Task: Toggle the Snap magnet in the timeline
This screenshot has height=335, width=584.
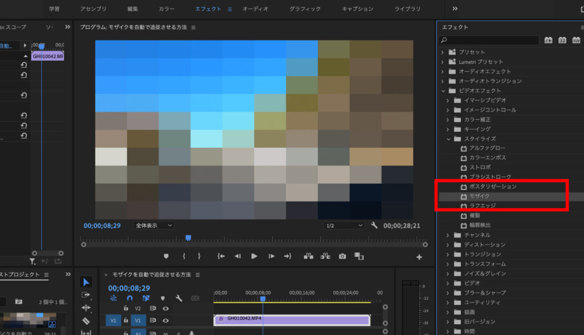Action: coord(129,298)
